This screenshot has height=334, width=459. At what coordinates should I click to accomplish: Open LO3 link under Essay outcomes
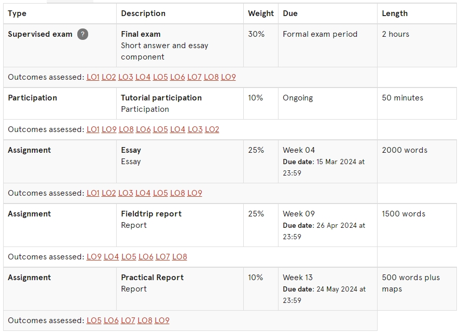coord(126,193)
